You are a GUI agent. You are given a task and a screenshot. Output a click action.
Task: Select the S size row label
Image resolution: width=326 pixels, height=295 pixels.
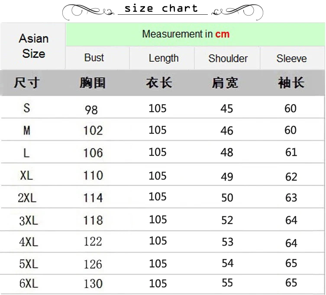27,108
